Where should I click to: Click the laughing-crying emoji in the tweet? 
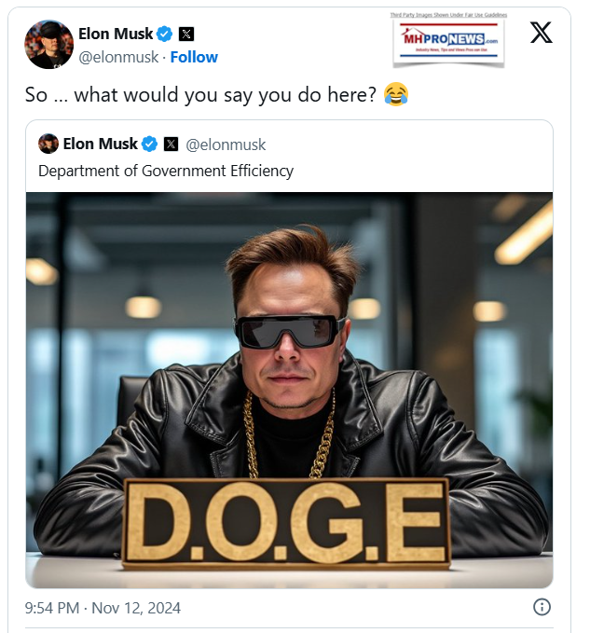pos(395,95)
